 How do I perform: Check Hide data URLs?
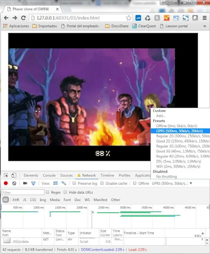click(x=65, y=192)
